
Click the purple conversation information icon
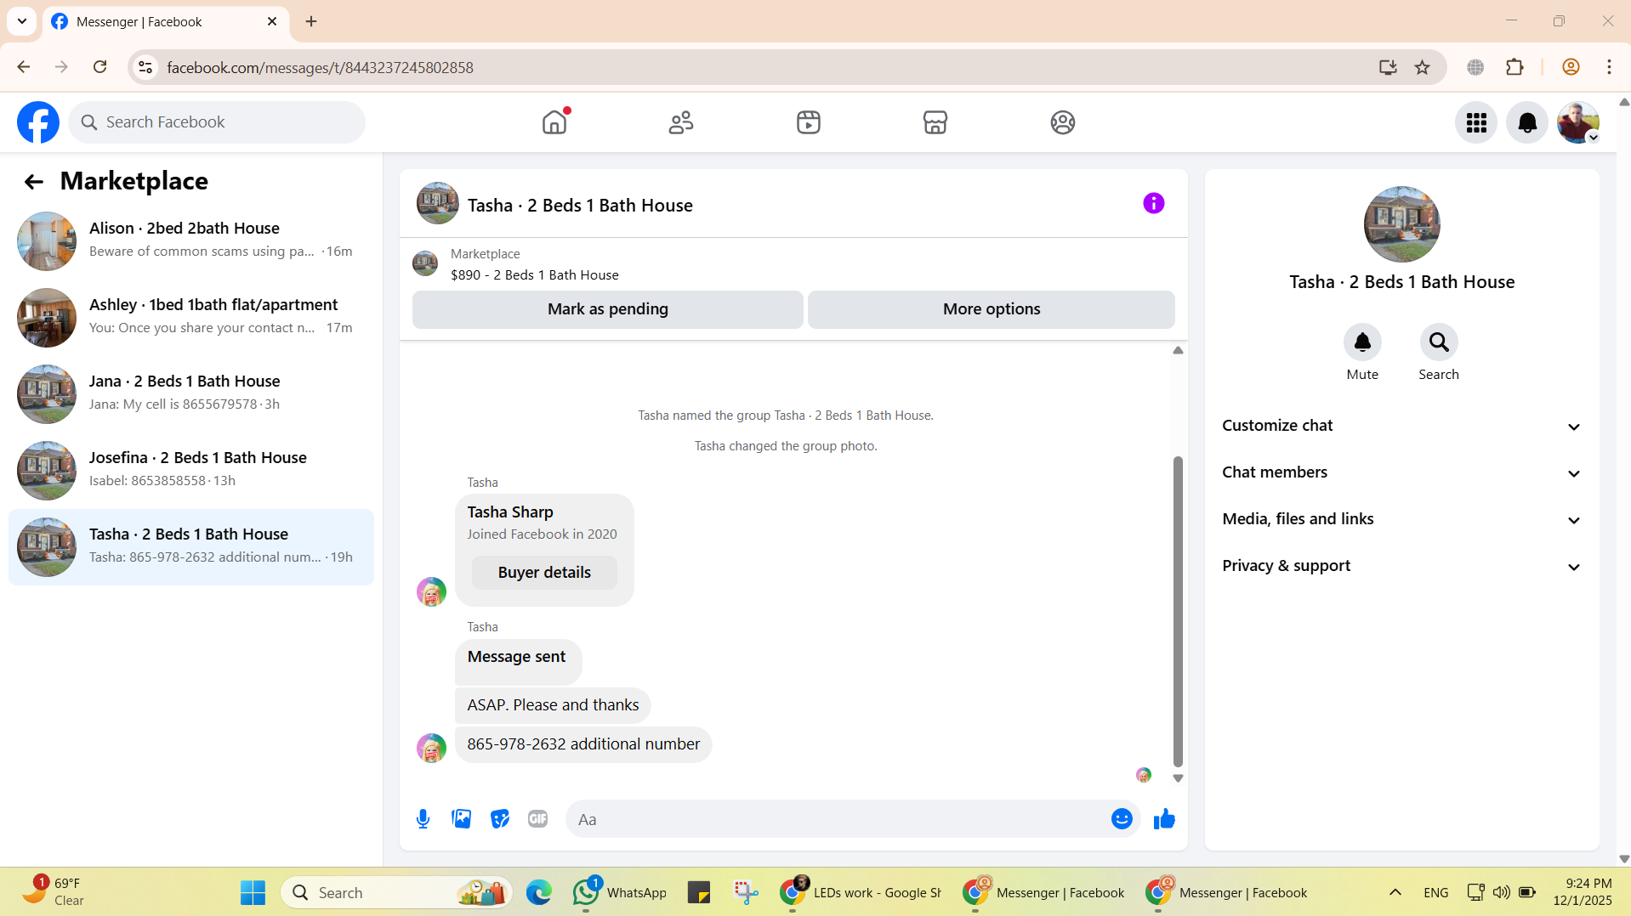pos(1154,203)
